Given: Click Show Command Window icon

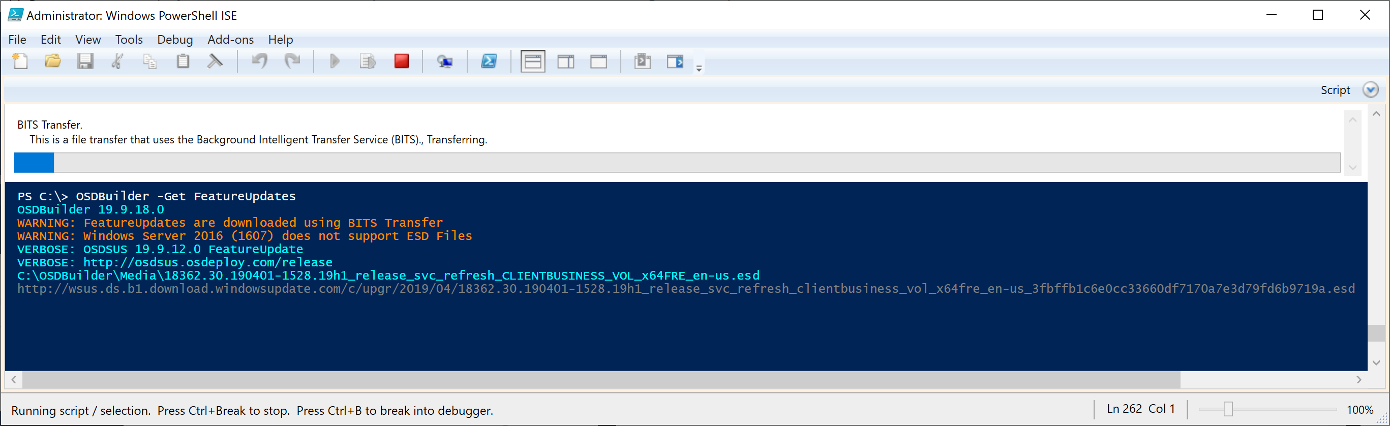Looking at the screenshot, I should (642, 62).
